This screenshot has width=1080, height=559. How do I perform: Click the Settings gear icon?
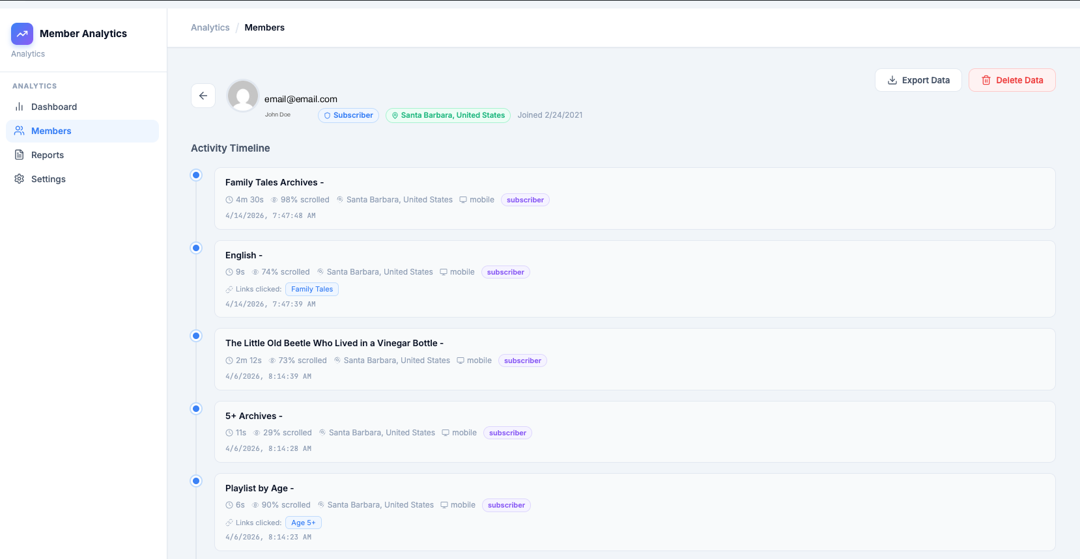(x=20, y=179)
